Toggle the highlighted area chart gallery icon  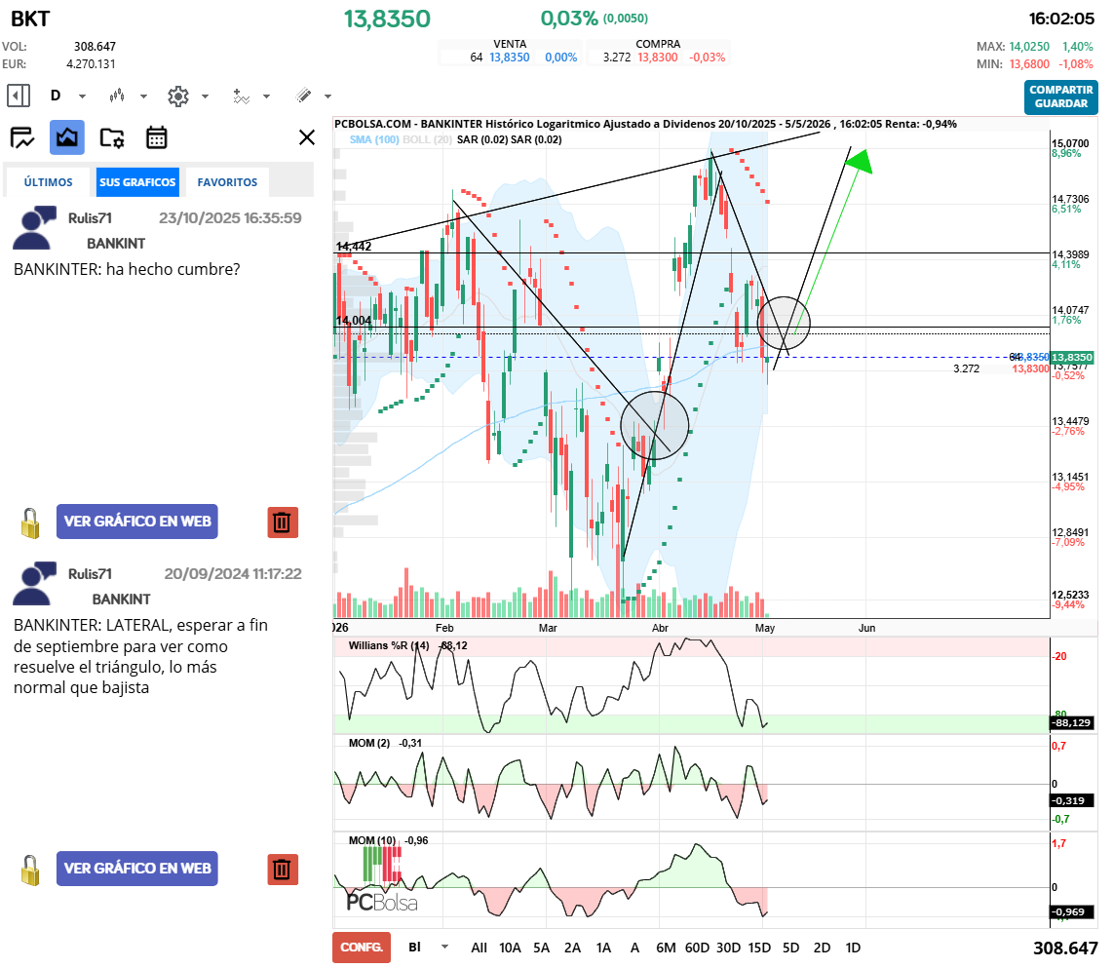point(66,137)
